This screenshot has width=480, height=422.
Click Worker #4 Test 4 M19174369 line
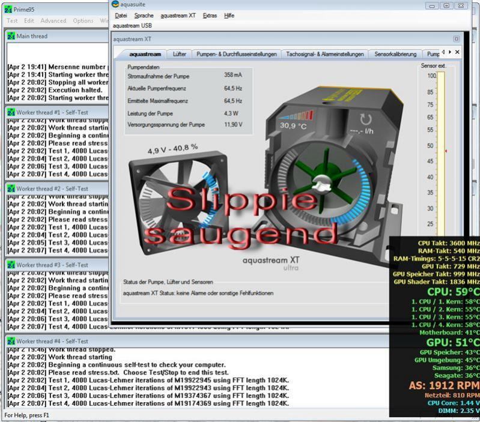(x=148, y=403)
